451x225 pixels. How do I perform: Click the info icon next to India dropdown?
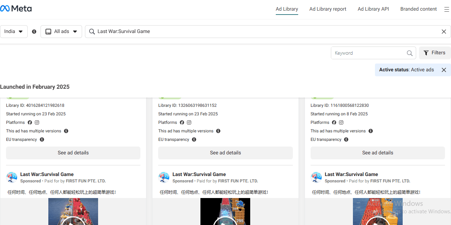point(34,32)
